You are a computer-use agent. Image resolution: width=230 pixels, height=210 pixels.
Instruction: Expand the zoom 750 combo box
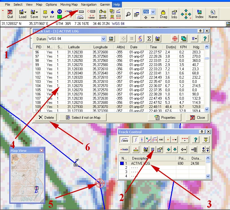(x=153, y=12)
